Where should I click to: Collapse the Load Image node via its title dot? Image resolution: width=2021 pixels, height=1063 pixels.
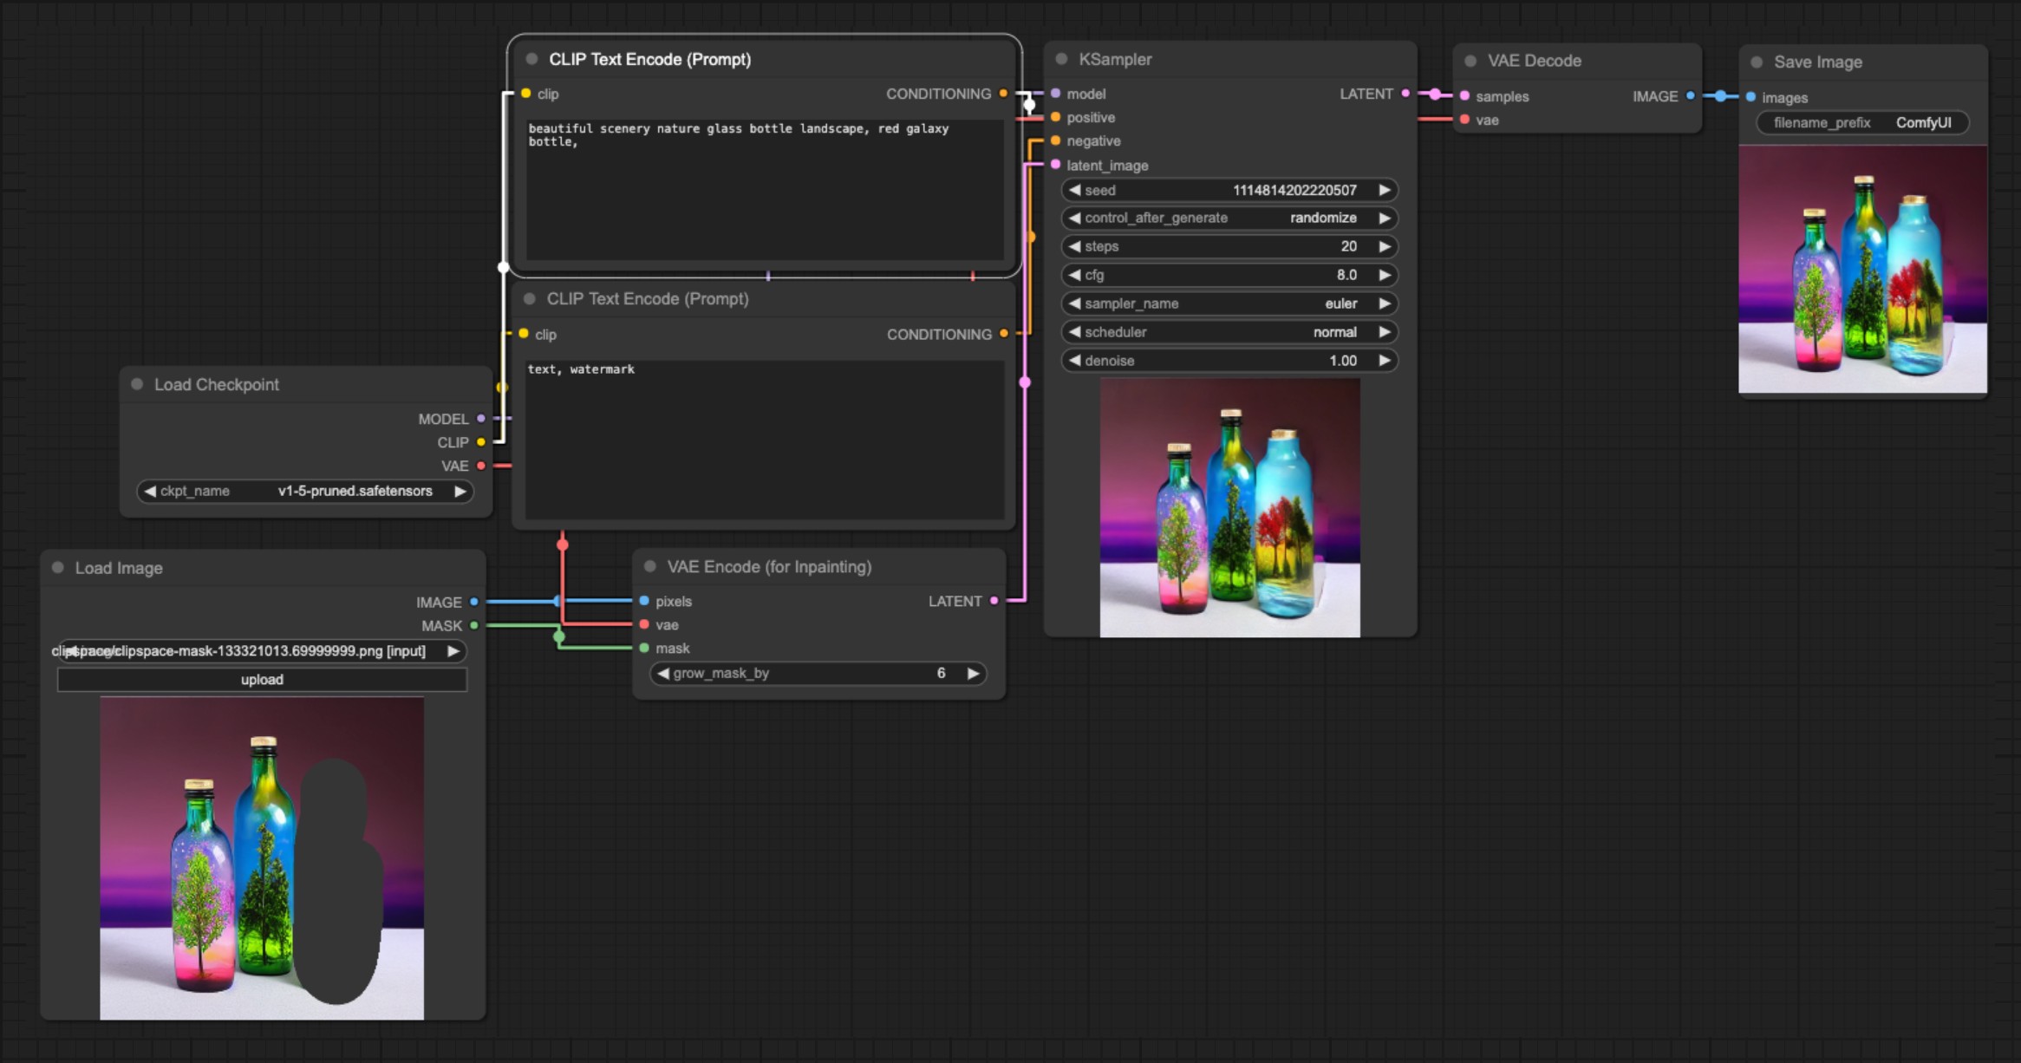[x=58, y=568]
